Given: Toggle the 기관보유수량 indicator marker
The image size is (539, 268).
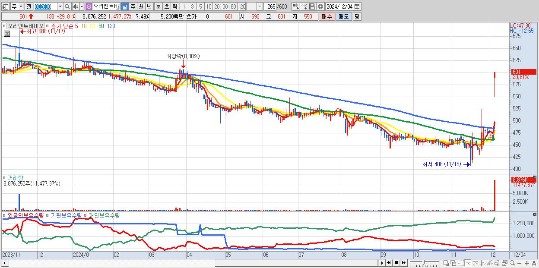Looking at the screenshot, I should tap(47, 215).
